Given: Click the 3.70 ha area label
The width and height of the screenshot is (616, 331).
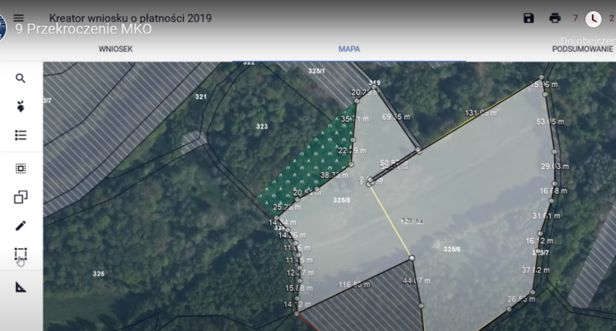Looking at the screenshot, I should (411, 221).
